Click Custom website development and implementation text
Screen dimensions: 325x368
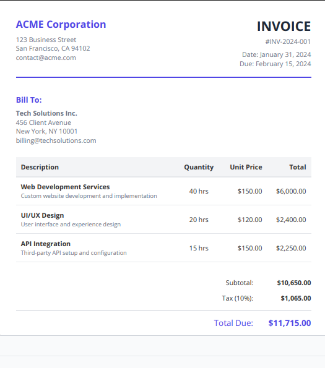(x=89, y=196)
